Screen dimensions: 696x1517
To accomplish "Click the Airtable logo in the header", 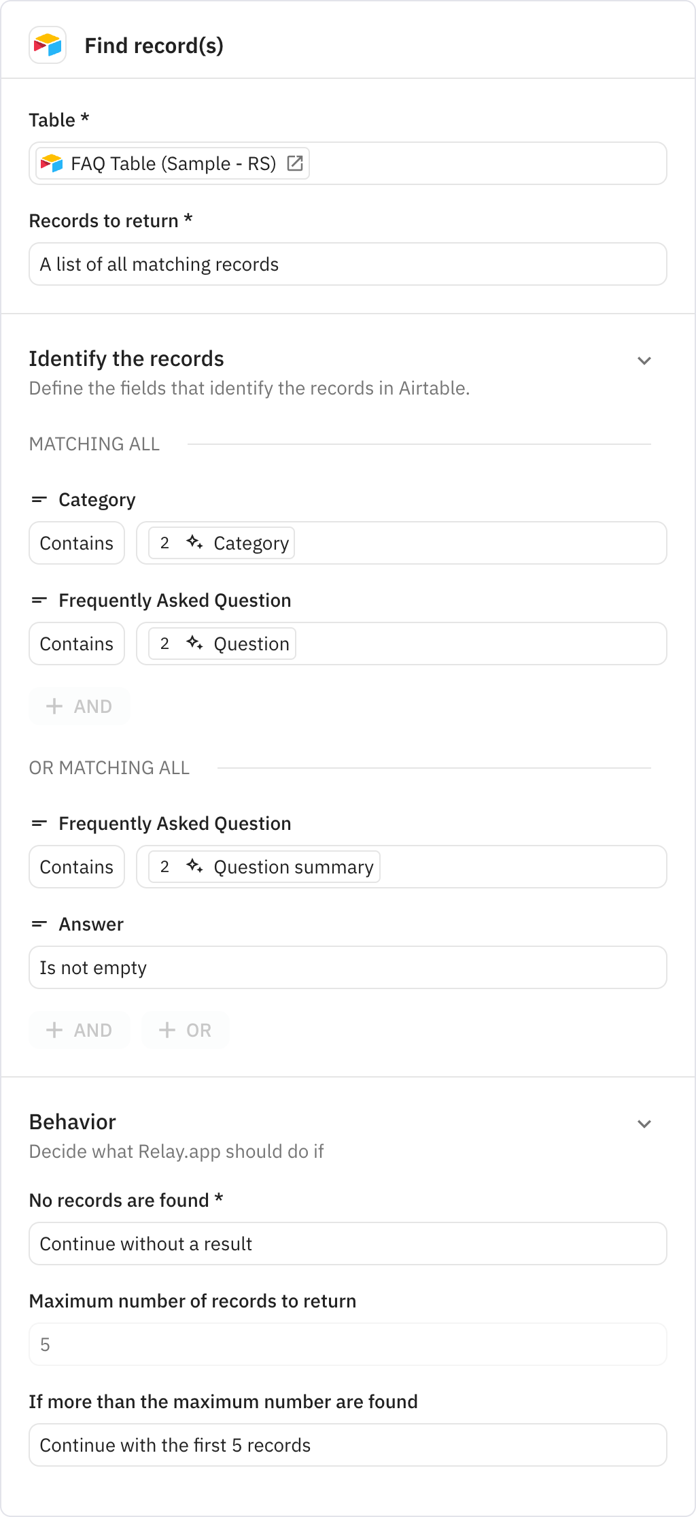I will (48, 46).
